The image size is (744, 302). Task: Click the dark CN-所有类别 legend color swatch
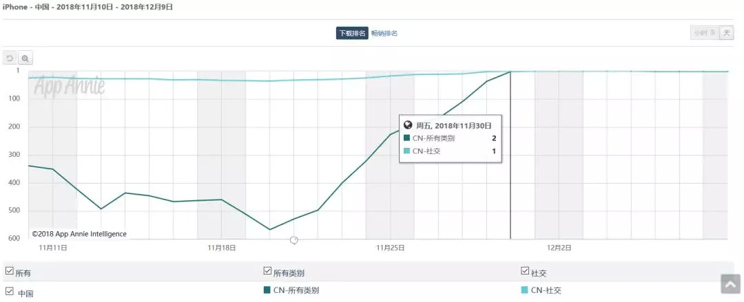267,290
